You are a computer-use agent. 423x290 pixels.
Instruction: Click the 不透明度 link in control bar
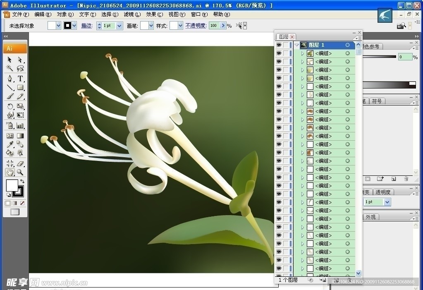(x=196, y=26)
